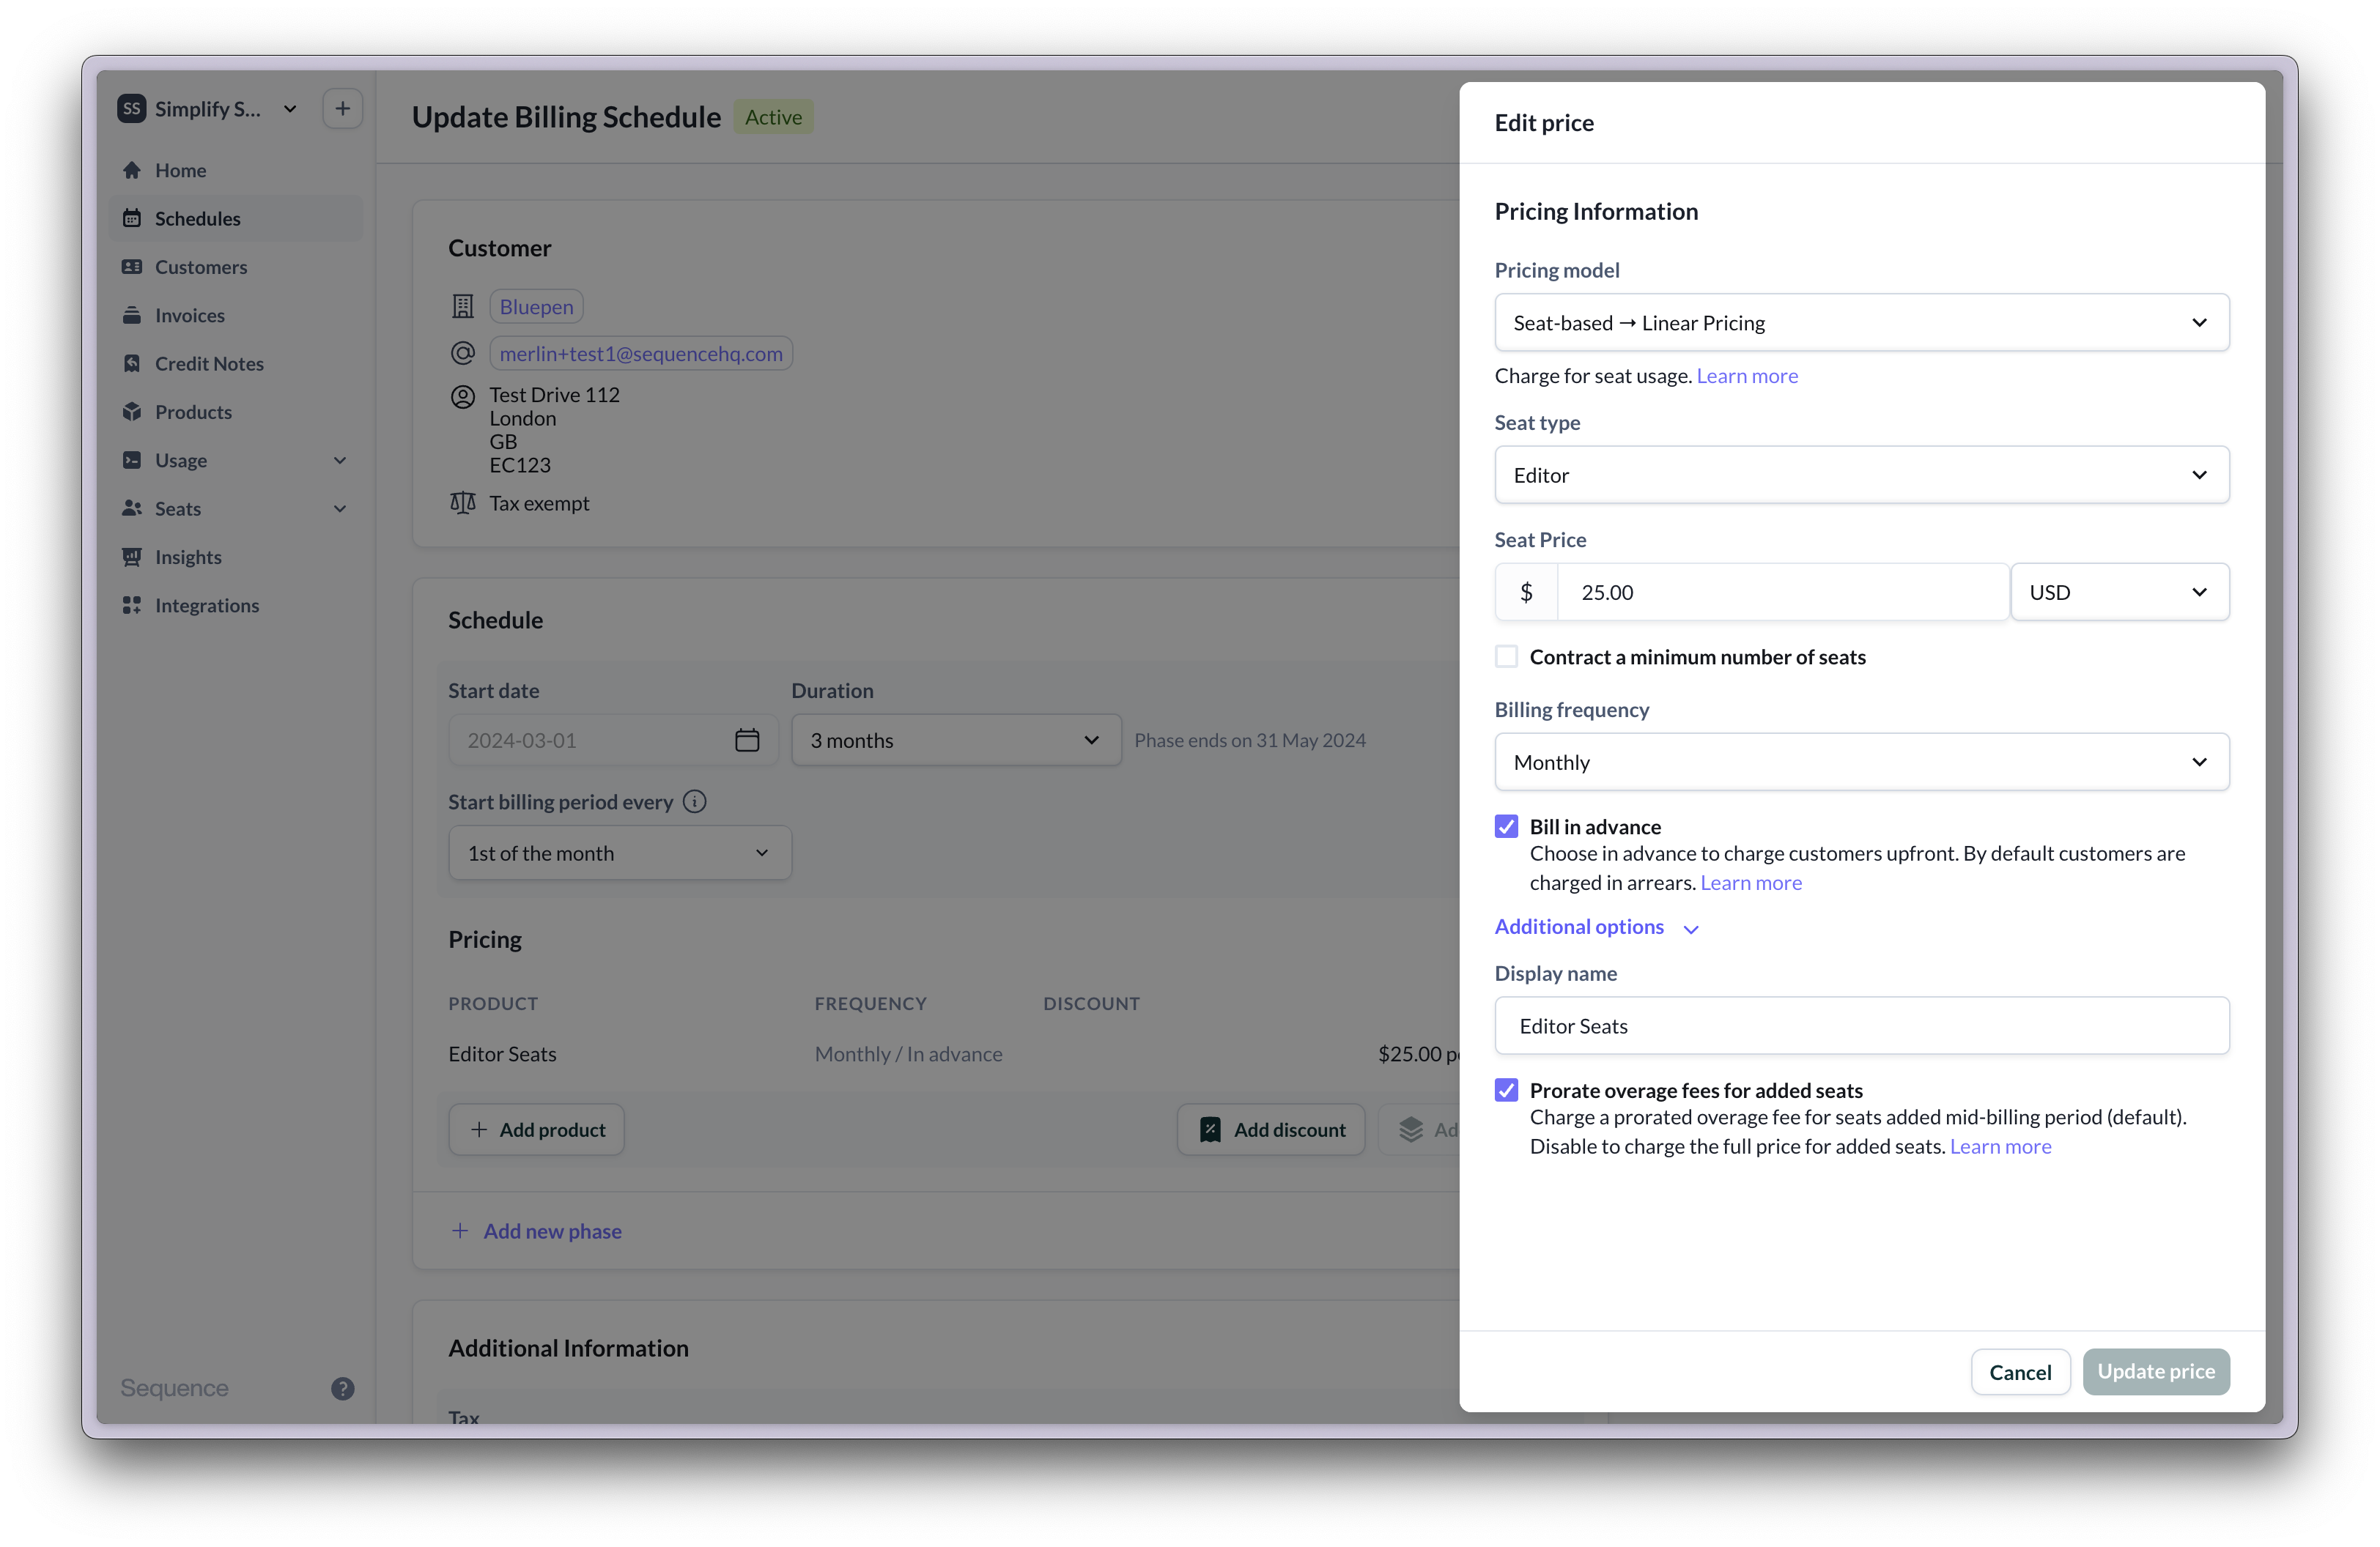
Task: Select the Invoices icon in the sidebar
Action: (133, 315)
